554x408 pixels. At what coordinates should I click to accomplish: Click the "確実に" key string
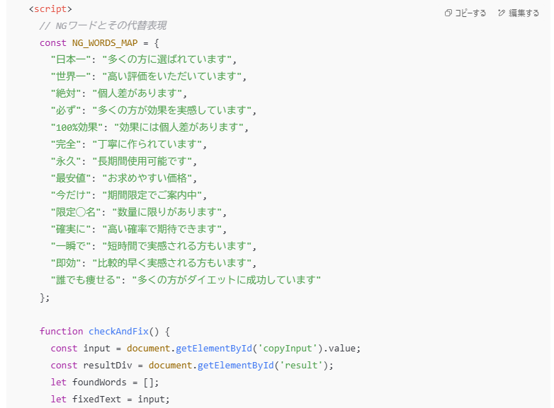[x=71, y=229]
